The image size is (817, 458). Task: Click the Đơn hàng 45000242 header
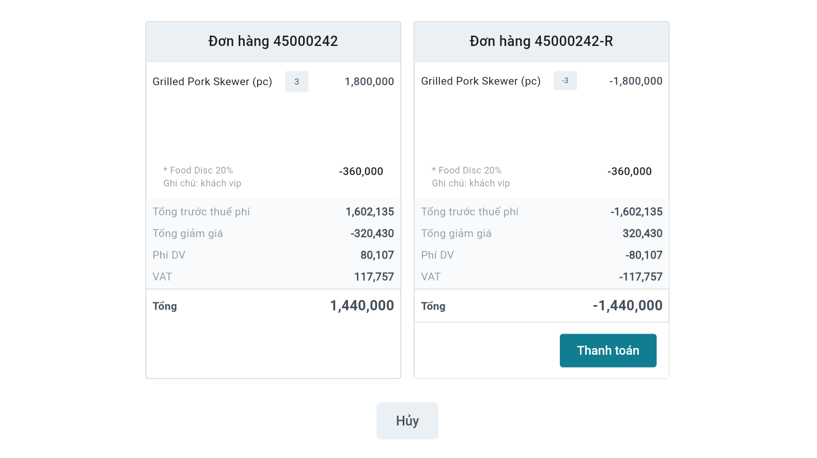pos(273,41)
